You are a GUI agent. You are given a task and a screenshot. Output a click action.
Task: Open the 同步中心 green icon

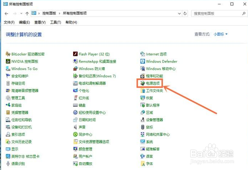75,134
